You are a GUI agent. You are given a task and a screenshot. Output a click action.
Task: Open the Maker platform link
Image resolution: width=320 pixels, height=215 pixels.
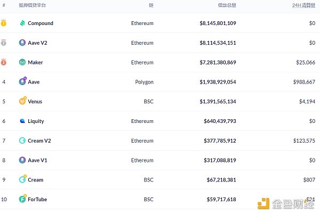tap(35, 62)
